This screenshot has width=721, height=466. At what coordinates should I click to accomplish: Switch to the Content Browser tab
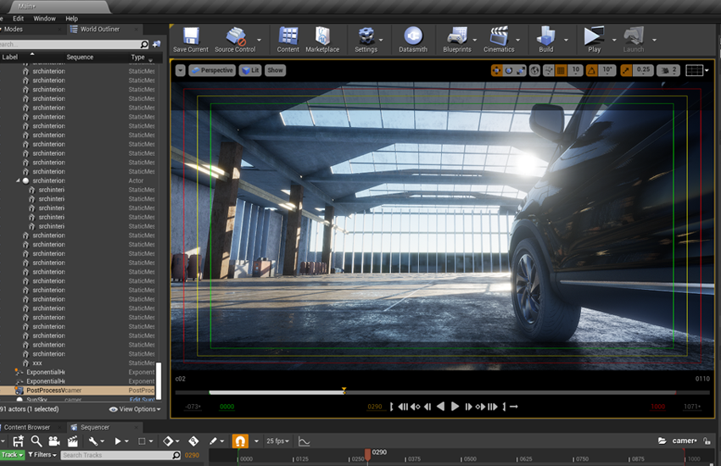point(27,427)
